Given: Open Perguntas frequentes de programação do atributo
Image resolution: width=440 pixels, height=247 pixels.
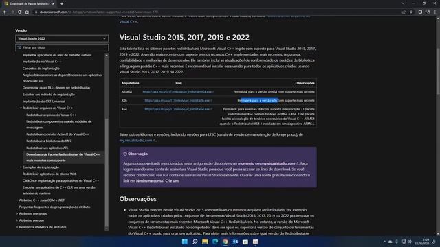Looking at the screenshot, I should pyautogui.click(x=54, y=207).
